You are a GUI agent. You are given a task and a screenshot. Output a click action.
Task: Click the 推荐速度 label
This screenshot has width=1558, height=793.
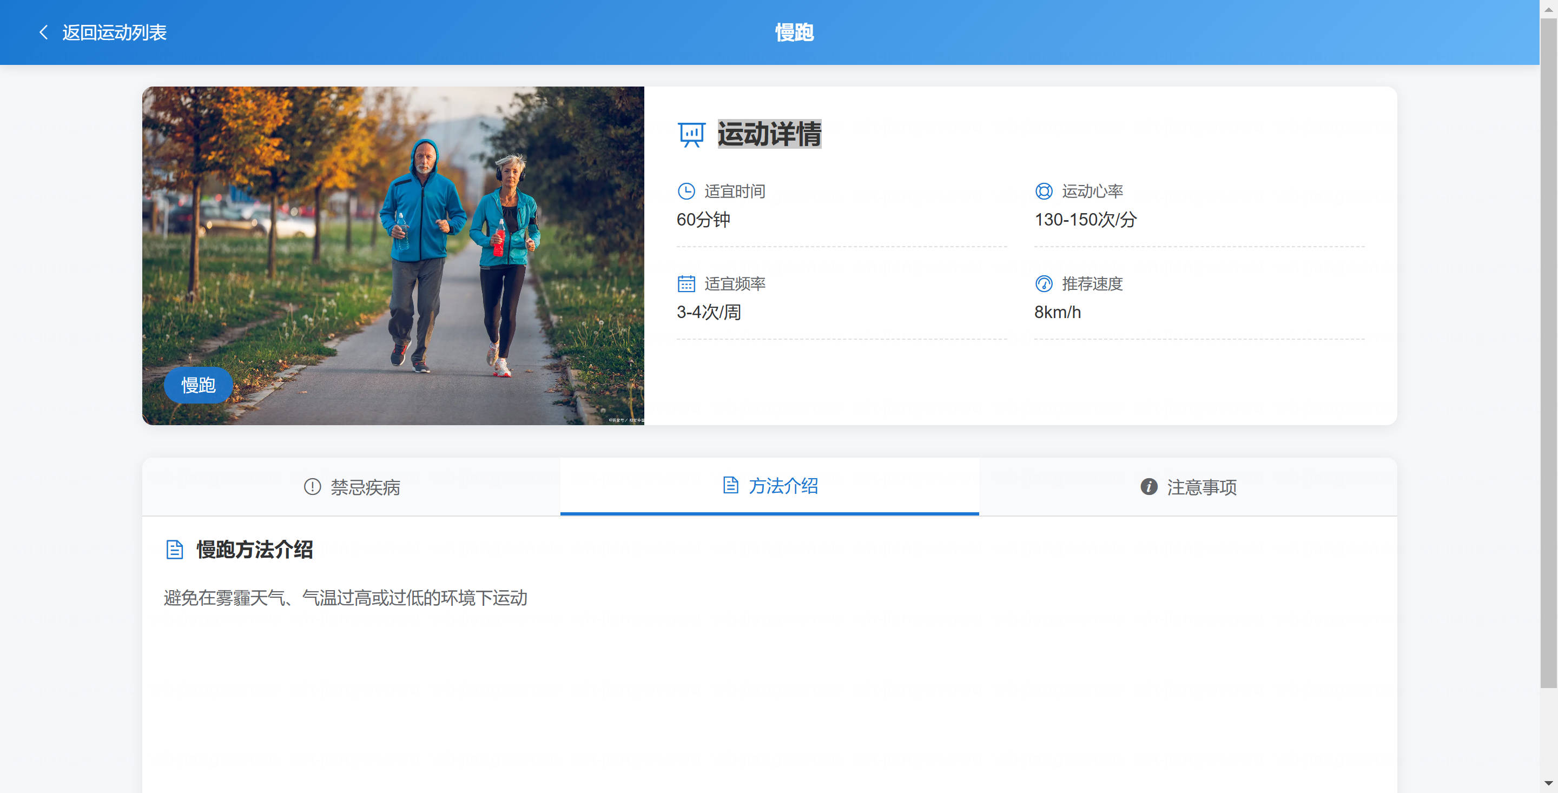point(1092,283)
